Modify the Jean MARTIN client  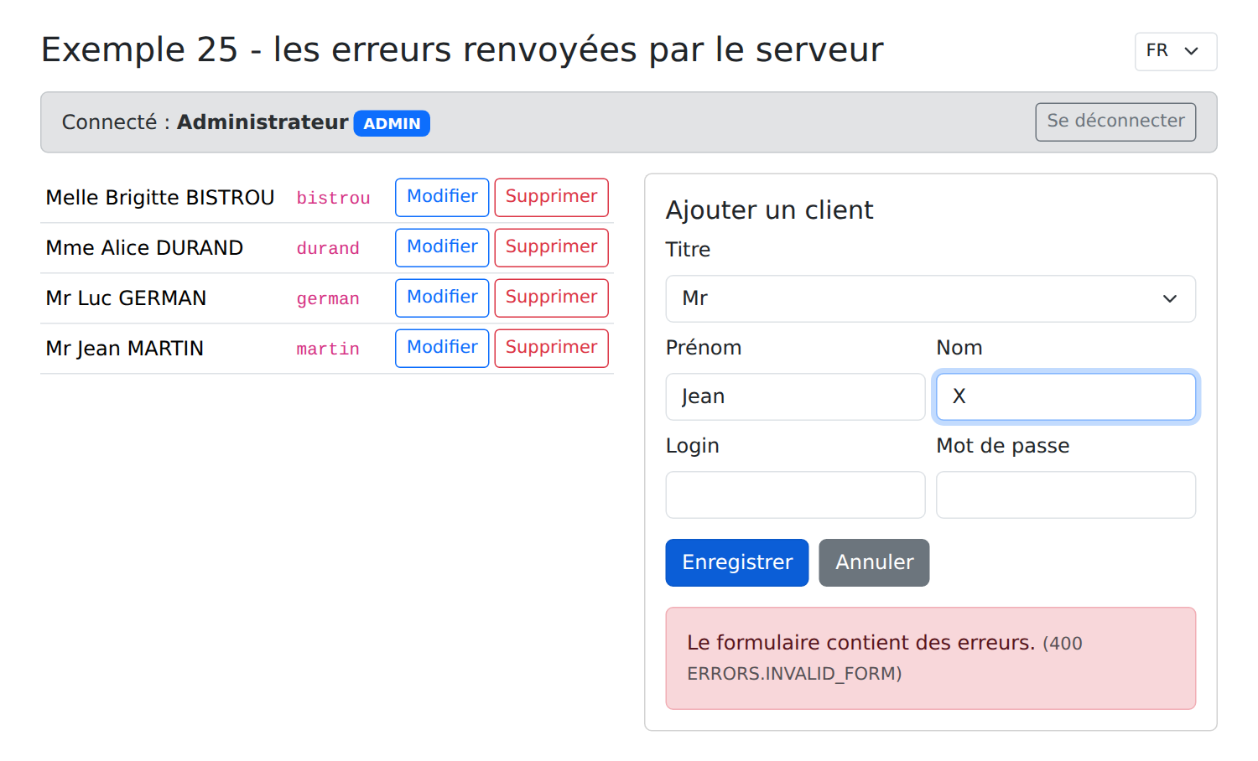(x=442, y=348)
